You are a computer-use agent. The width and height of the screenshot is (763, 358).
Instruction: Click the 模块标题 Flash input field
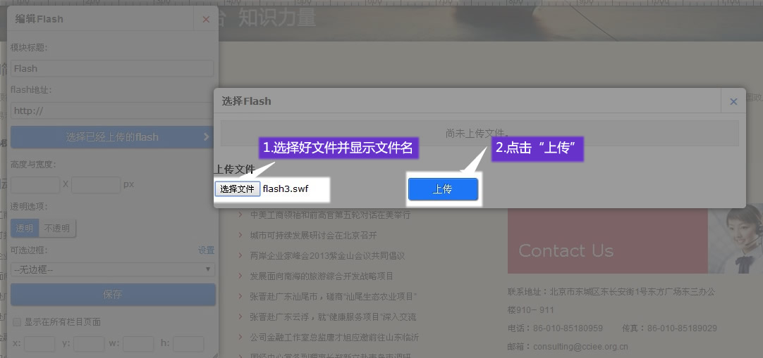pyautogui.click(x=113, y=68)
